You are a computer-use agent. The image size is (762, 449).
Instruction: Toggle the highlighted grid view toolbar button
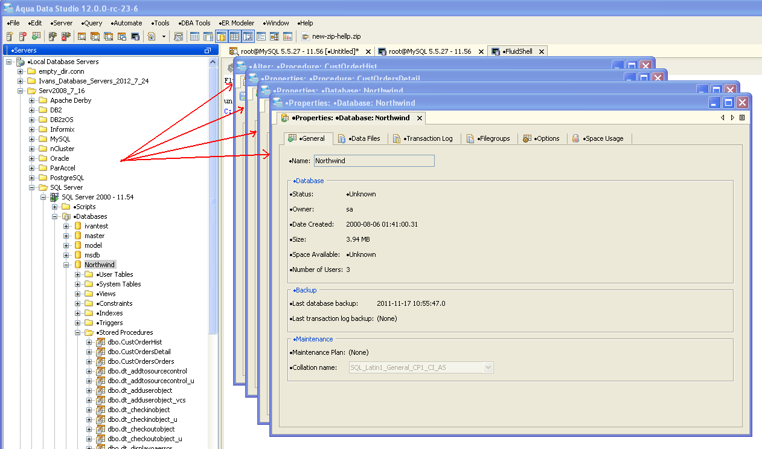234,36
